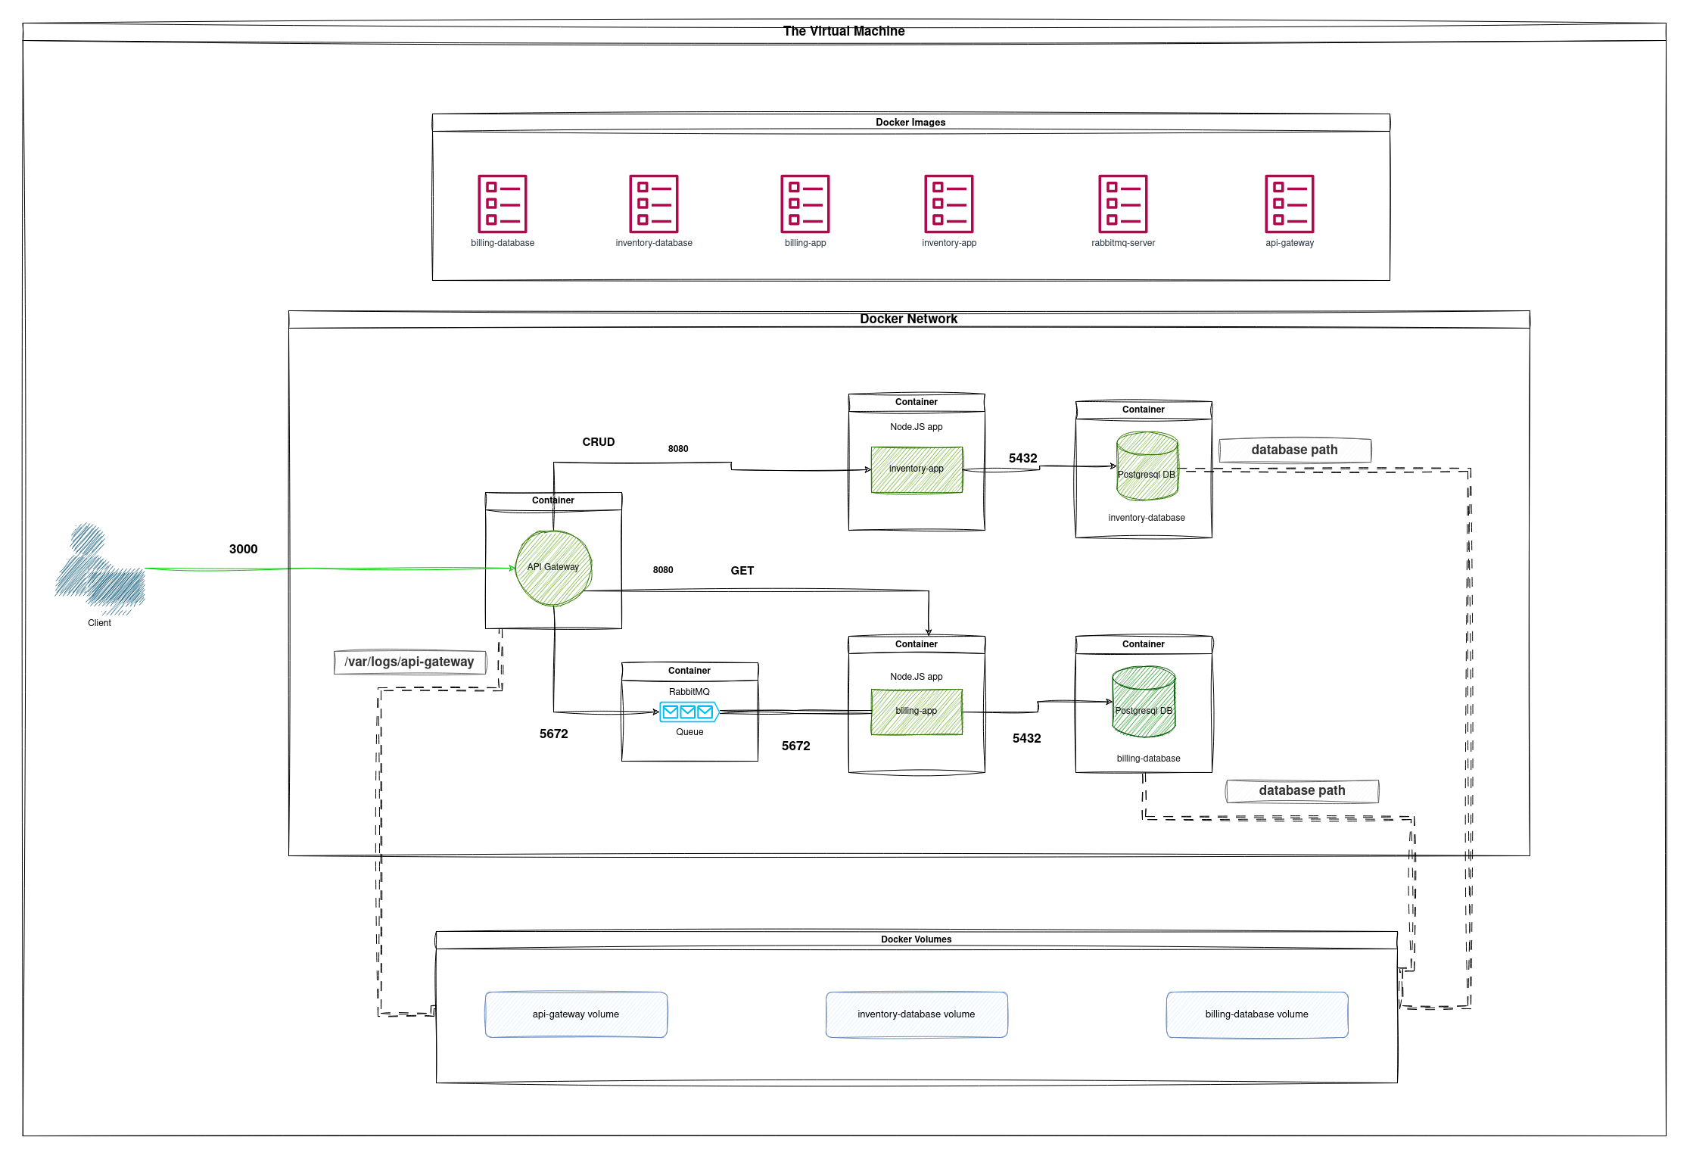Select The Virtual Machine title
The height and width of the screenshot is (1159, 1690).
844,31
